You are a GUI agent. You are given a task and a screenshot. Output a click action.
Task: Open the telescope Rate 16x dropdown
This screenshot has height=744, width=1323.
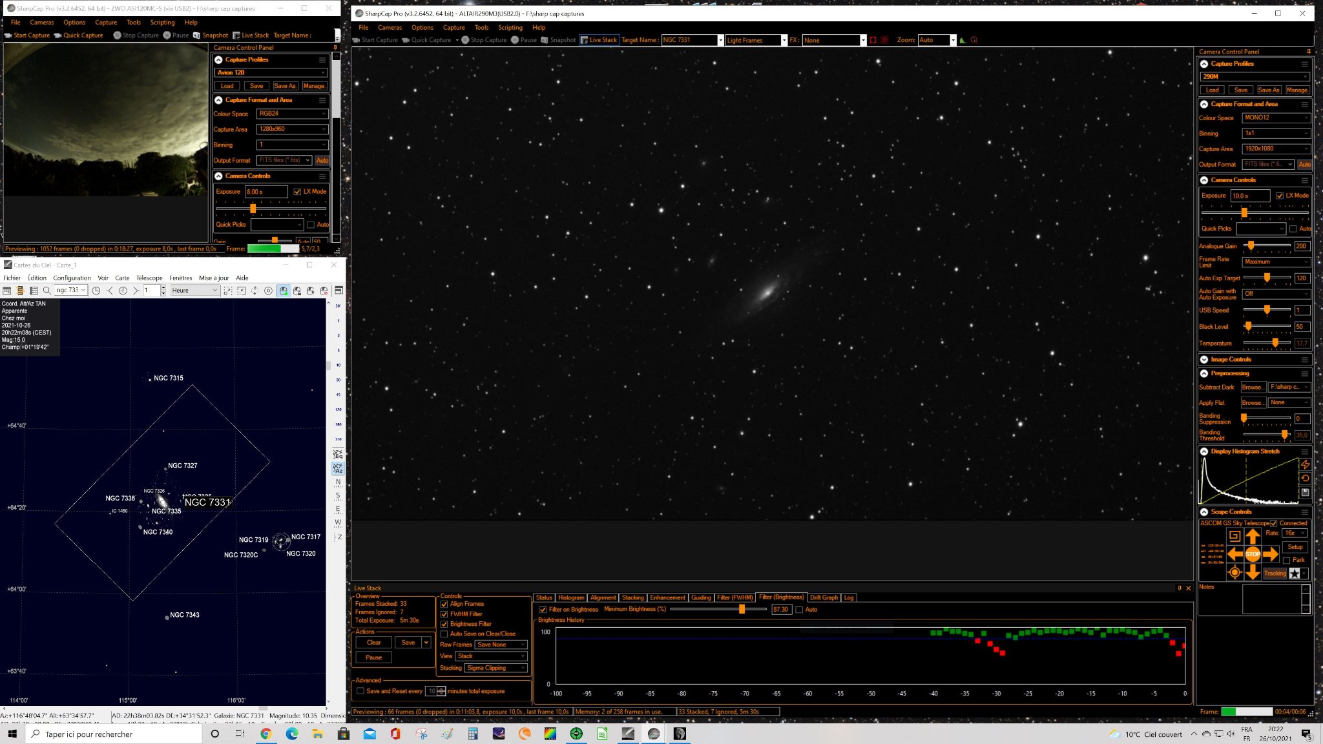point(1295,533)
